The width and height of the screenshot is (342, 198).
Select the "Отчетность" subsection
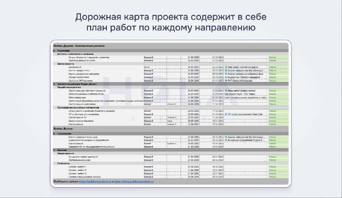[x=63, y=164]
